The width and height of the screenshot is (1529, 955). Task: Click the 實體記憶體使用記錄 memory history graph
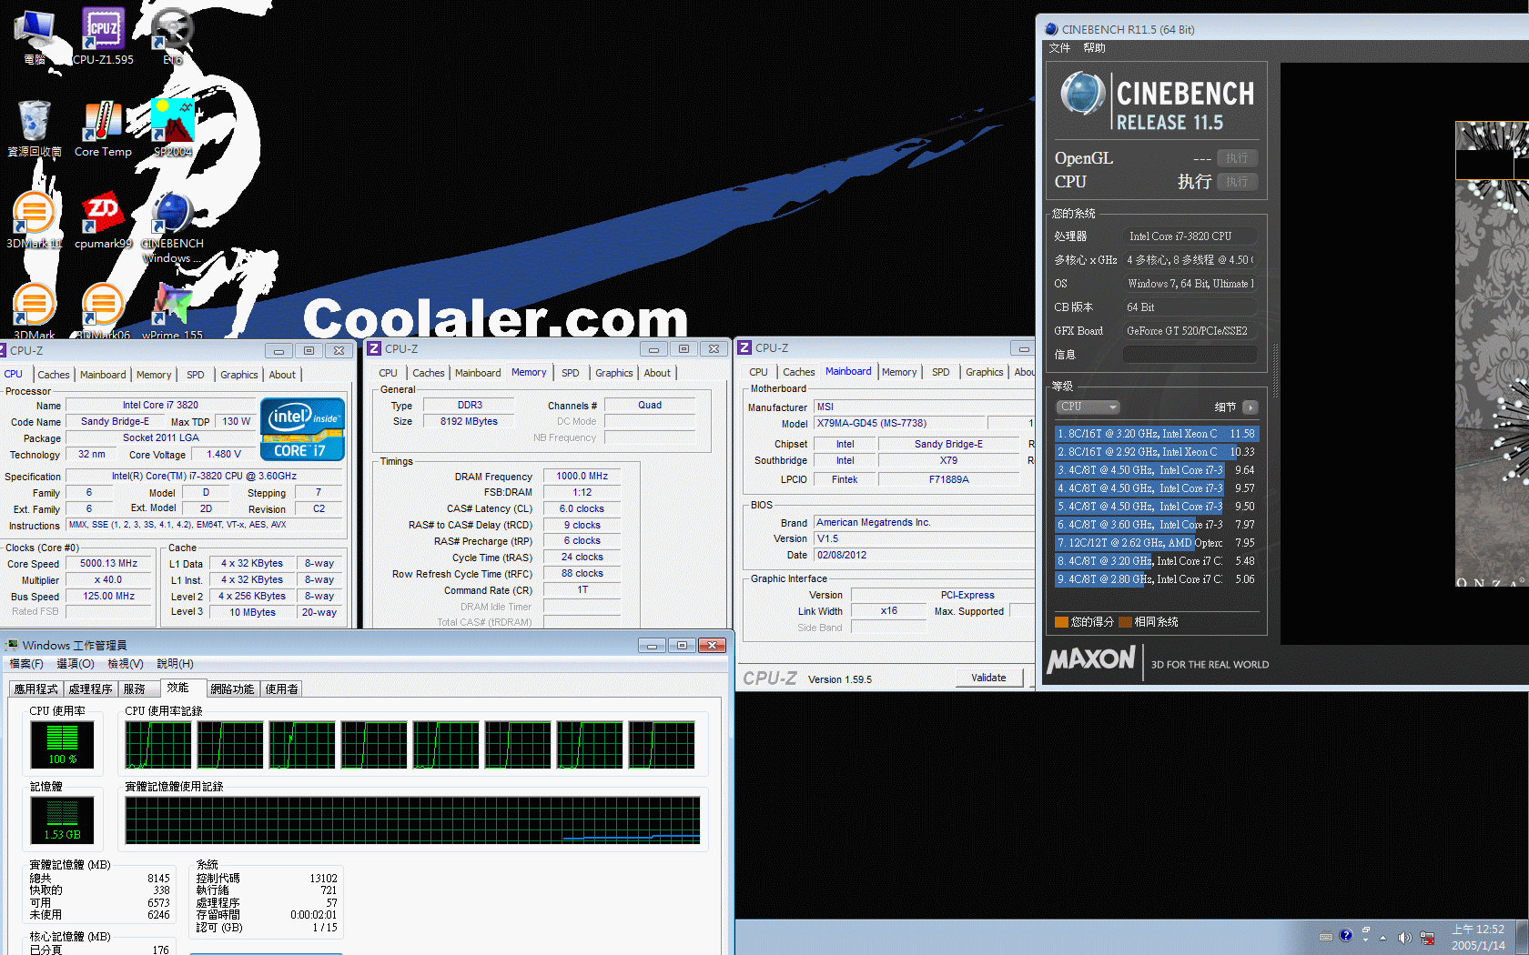pos(413,820)
